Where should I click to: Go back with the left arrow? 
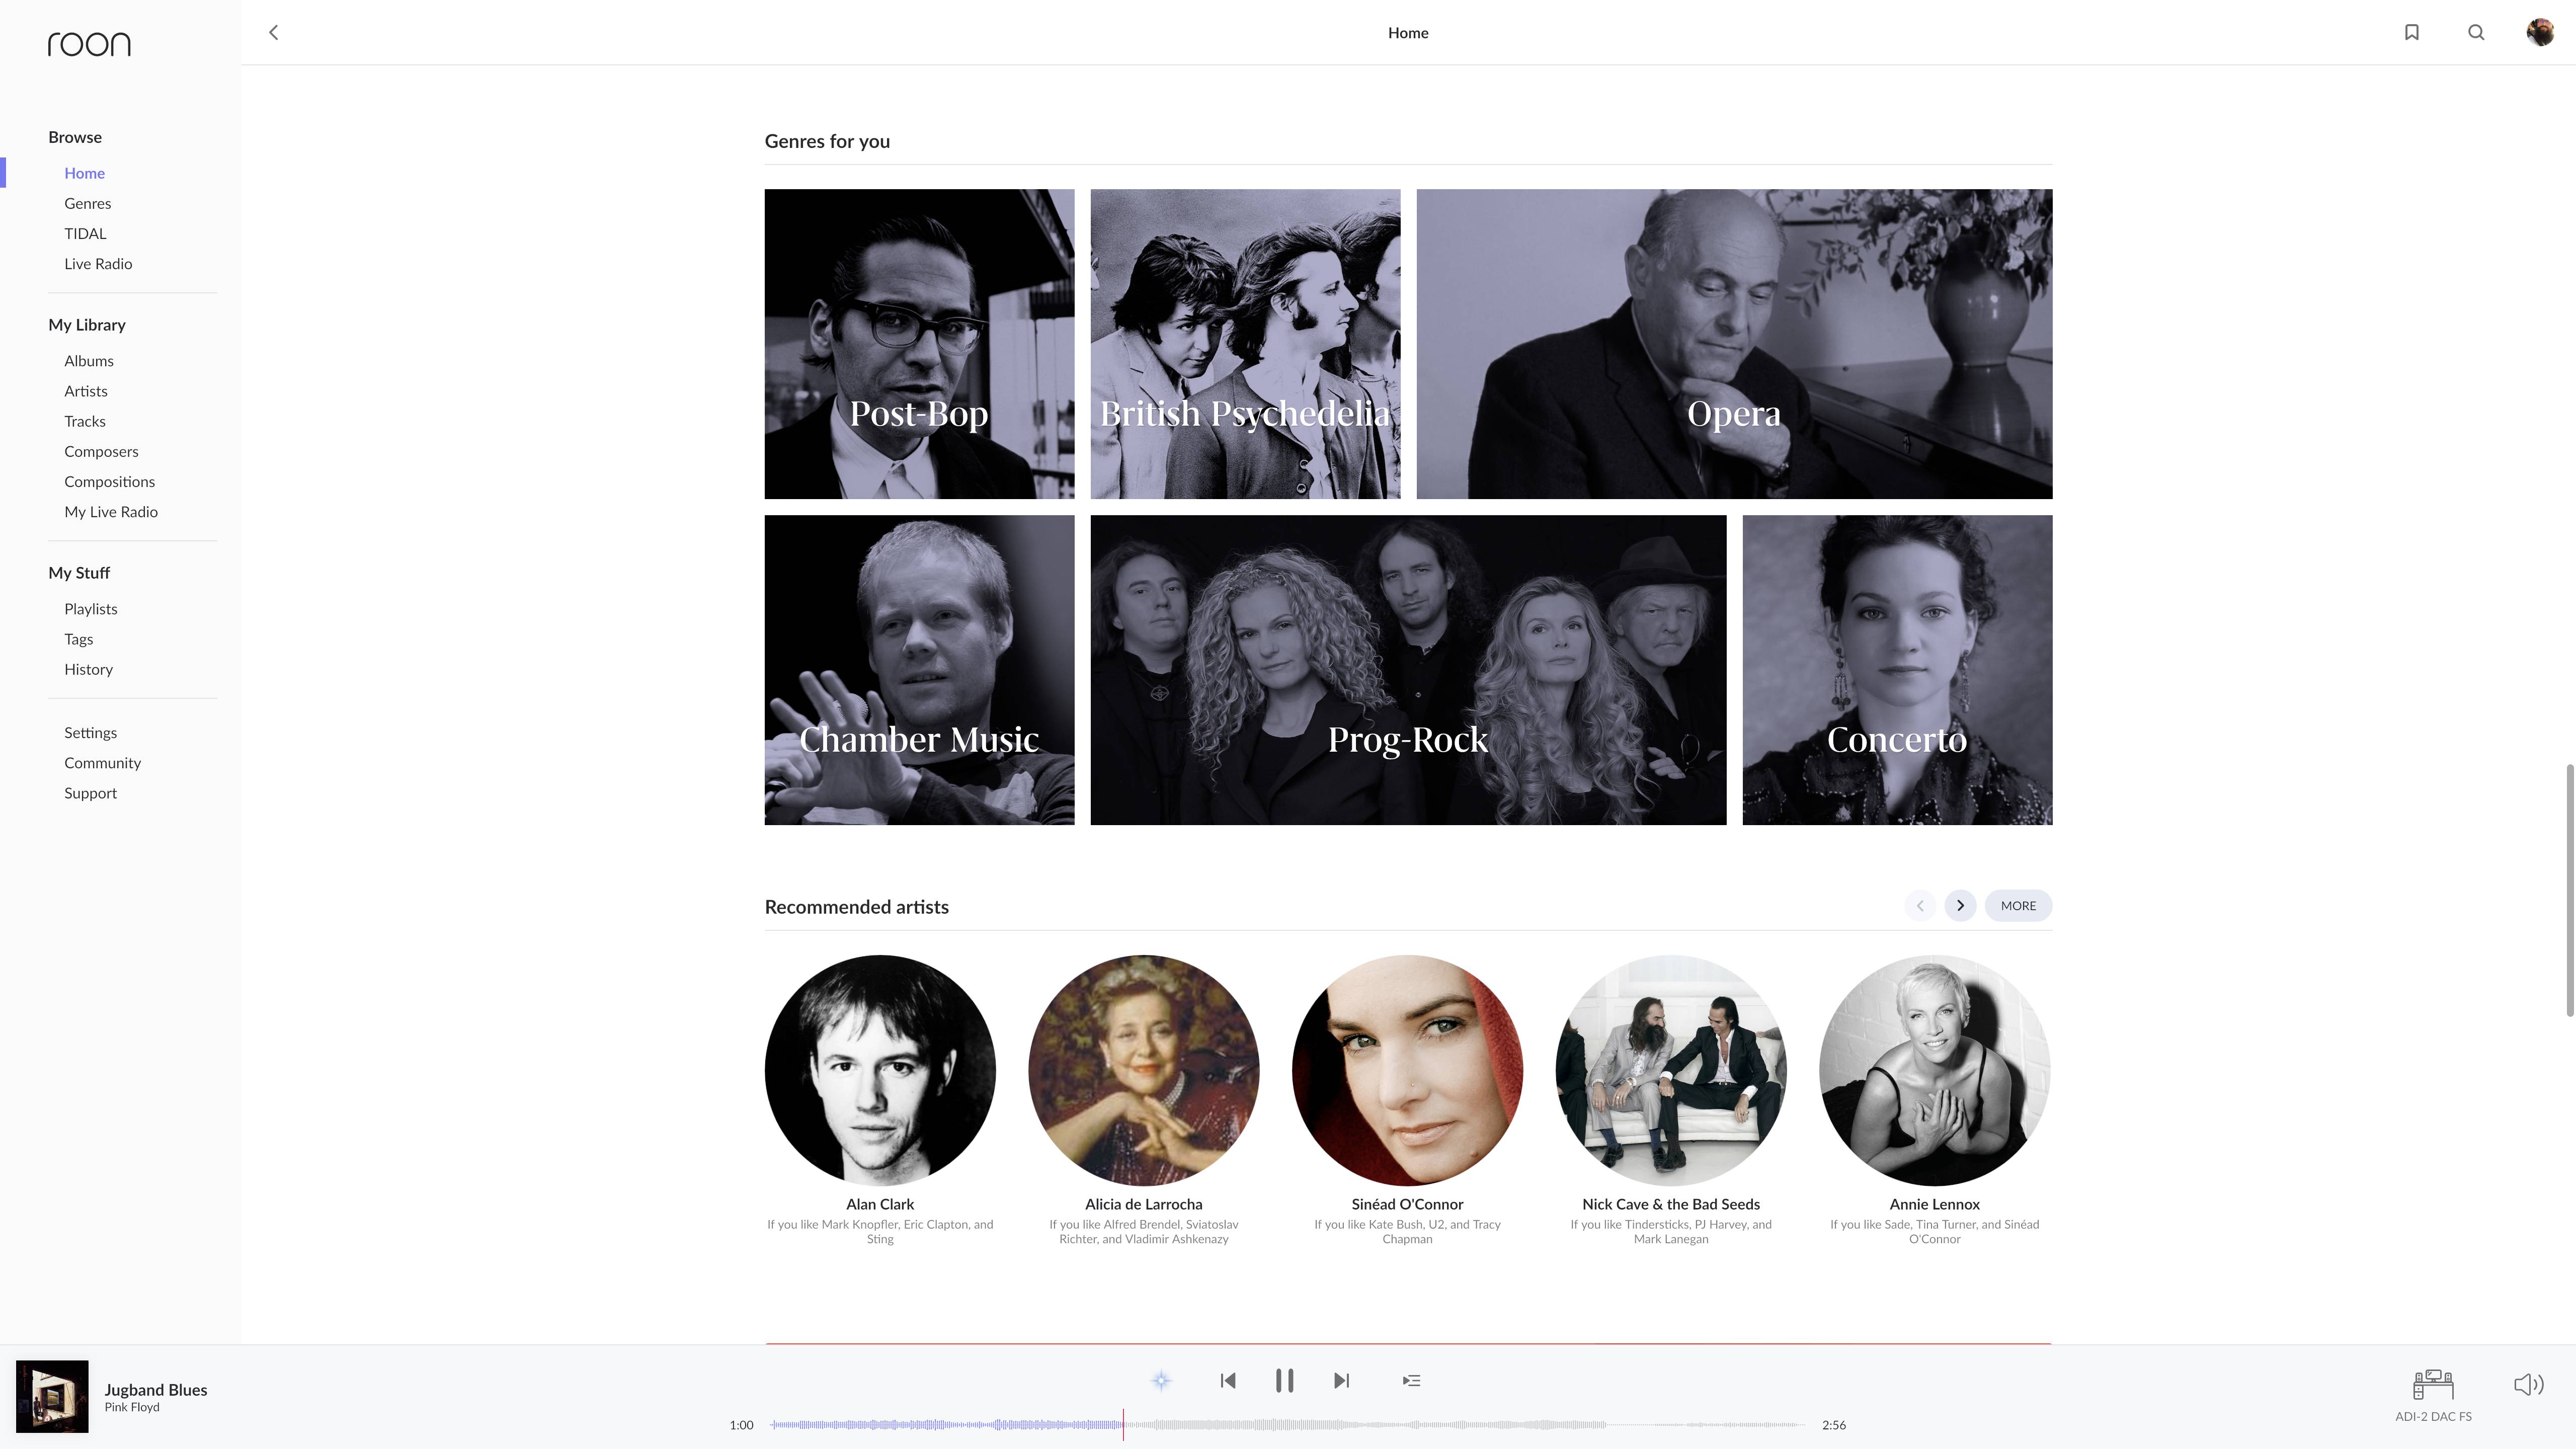(274, 32)
